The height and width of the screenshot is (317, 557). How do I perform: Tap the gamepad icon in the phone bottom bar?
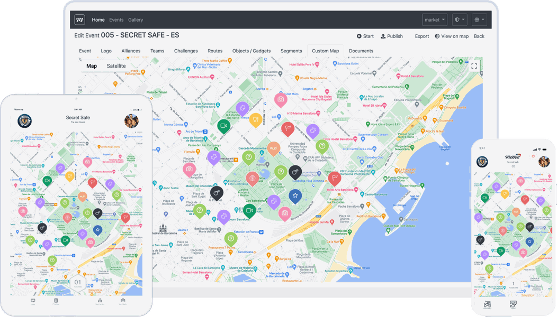pyautogui.click(x=487, y=305)
